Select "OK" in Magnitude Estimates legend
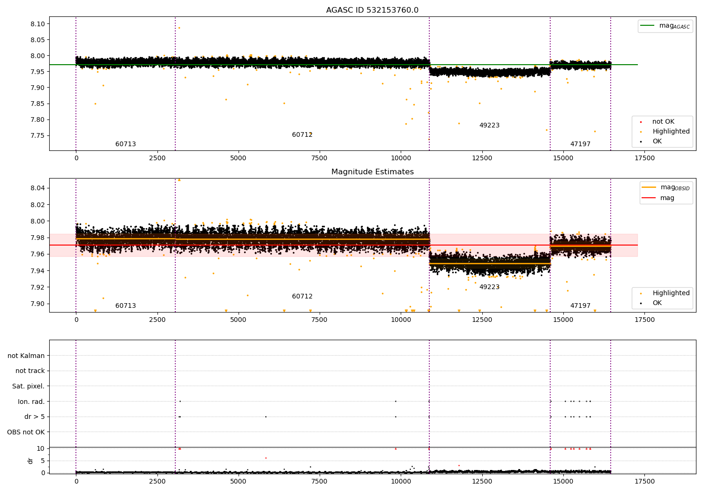The width and height of the screenshot is (703, 492). 657,303
